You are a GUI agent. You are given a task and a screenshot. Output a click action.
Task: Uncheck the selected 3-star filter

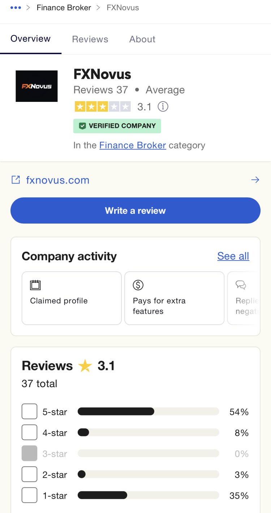click(x=29, y=453)
